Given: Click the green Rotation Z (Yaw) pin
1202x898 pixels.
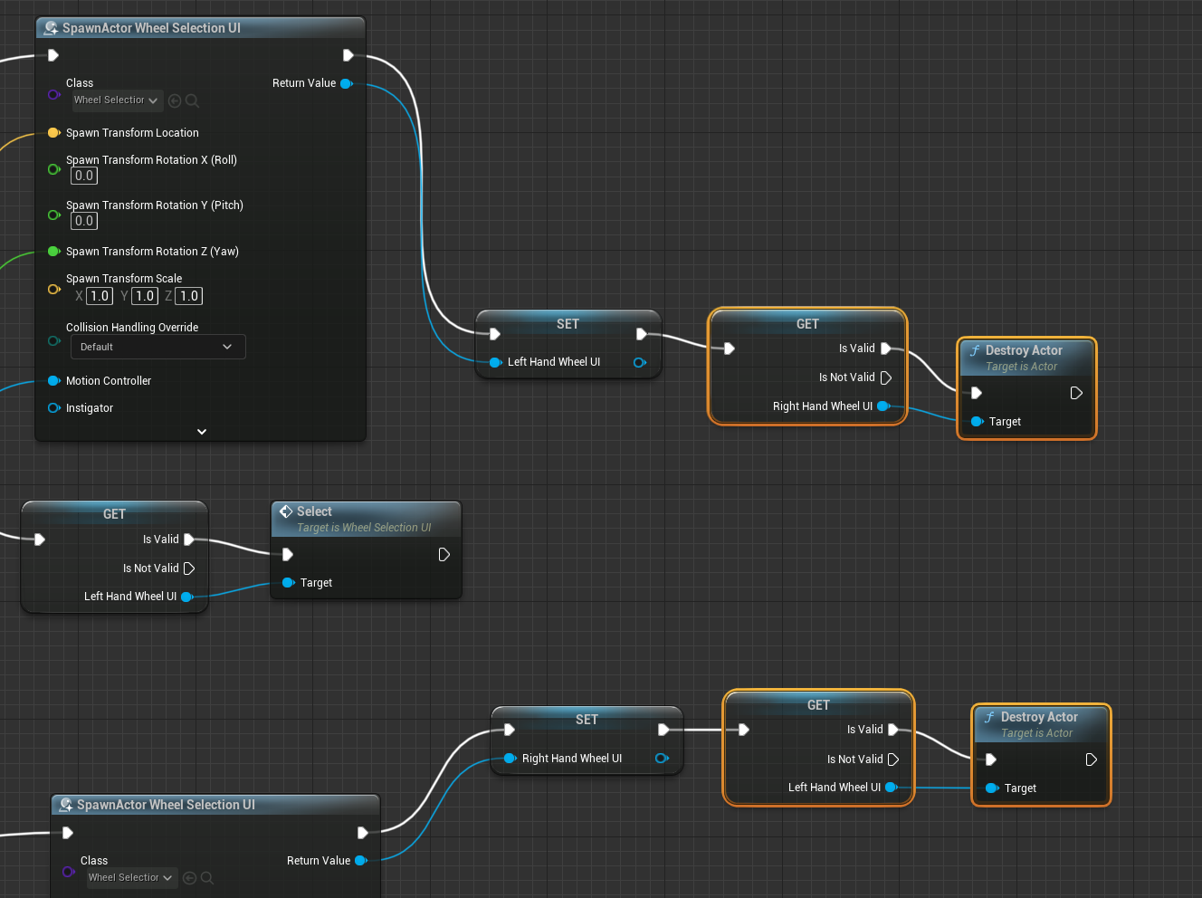Looking at the screenshot, I should (x=53, y=252).
